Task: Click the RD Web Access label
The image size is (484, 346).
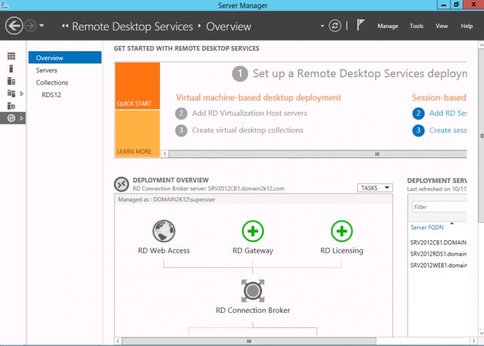Action: pos(164,250)
